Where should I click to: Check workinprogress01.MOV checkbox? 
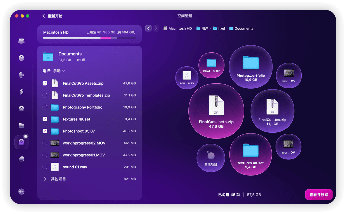click(45, 155)
